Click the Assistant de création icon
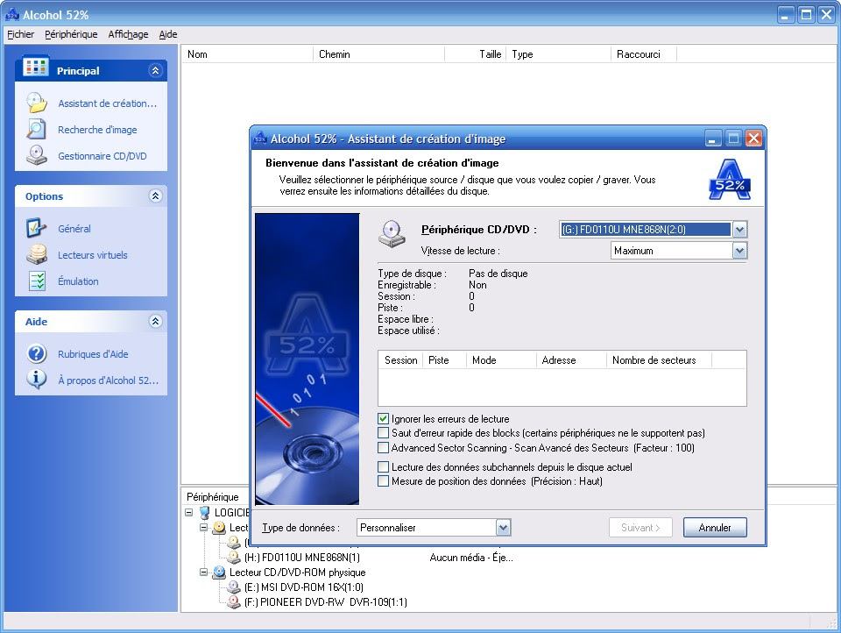This screenshot has height=633, width=841. click(36, 103)
